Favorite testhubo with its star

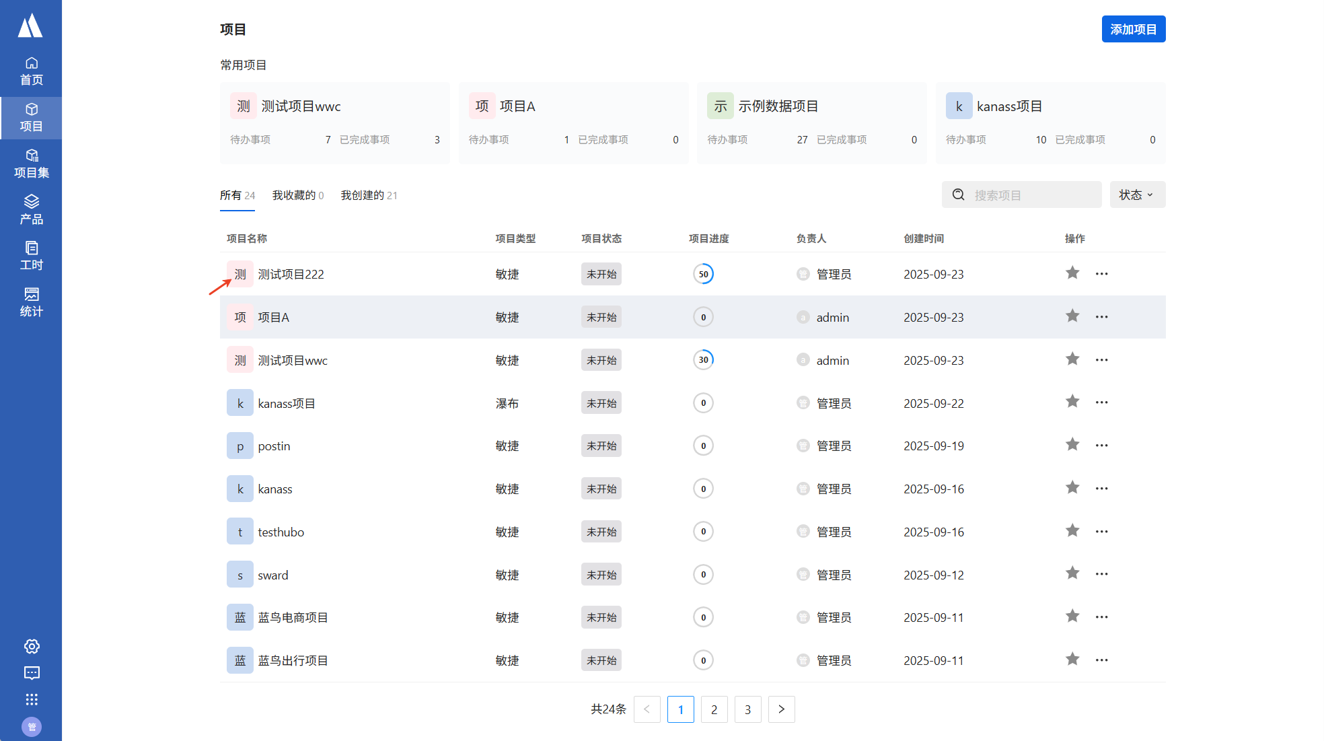click(1072, 530)
